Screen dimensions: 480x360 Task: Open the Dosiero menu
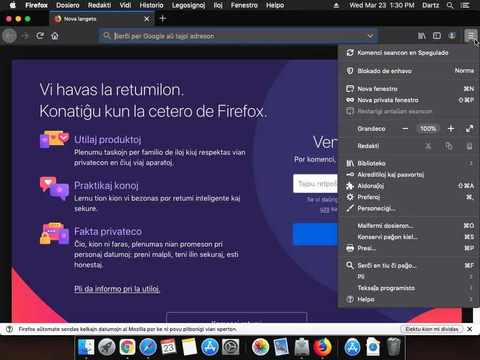pos(67,5)
